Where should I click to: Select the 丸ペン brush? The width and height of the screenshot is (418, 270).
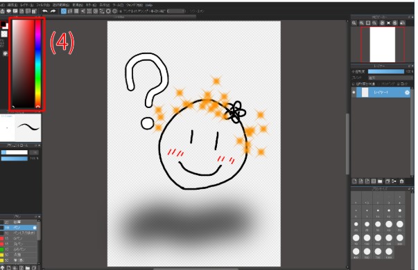pos(19,244)
